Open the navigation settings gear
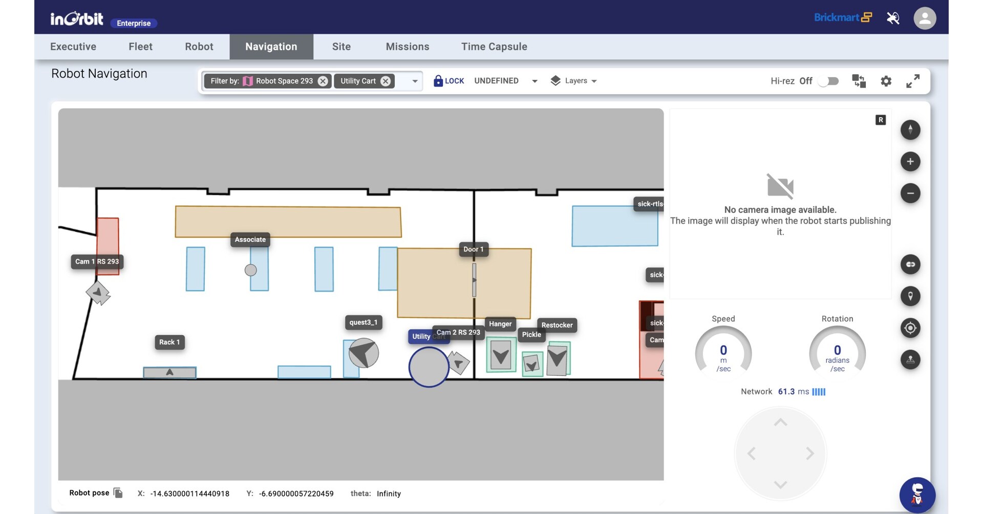Screen dimensions: 983x514 point(886,81)
